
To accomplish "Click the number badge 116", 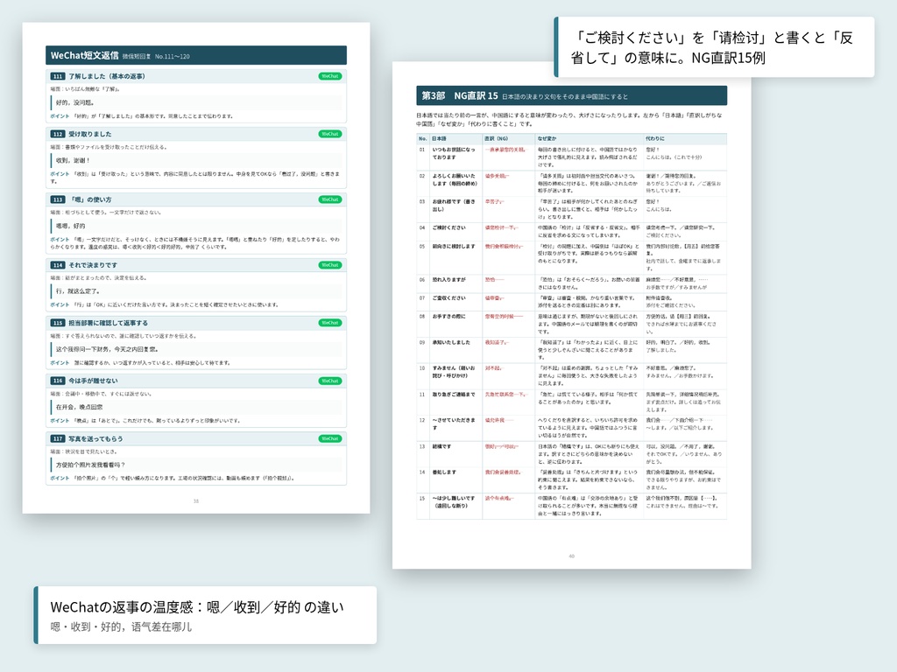I will (58, 381).
